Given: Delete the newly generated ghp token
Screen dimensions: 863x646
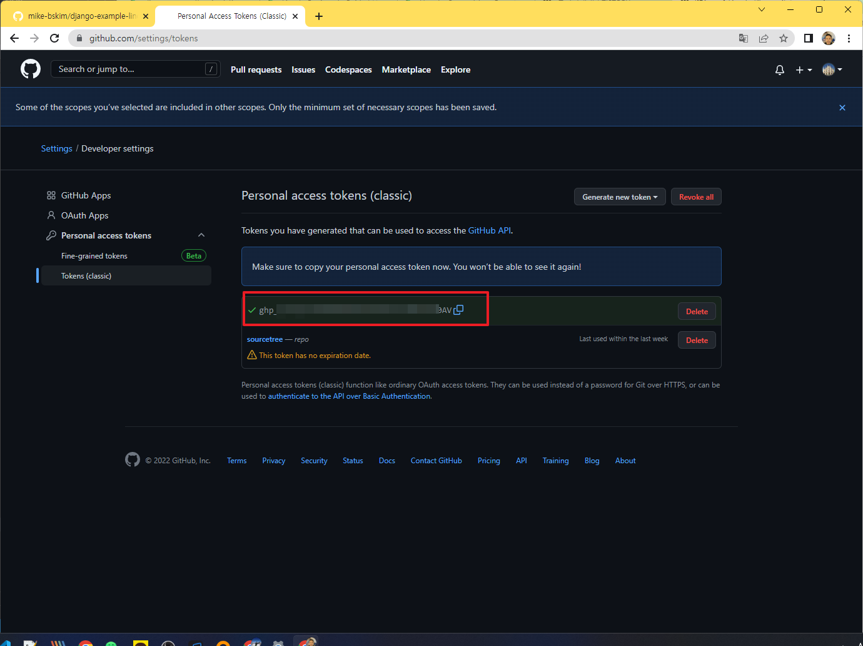Looking at the screenshot, I should pyautogui.click(x=697, y=311).
